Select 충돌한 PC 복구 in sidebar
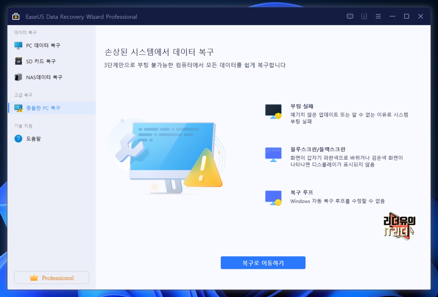This screenshot has height=297, width=438. [x=51, y=108]
